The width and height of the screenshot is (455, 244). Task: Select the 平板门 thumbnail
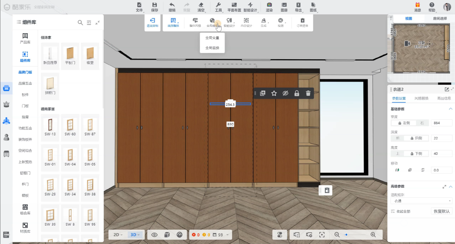(70, 56)
